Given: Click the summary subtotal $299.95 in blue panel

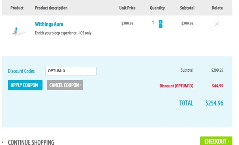Looking at the screenshot, I should point(217,70).
